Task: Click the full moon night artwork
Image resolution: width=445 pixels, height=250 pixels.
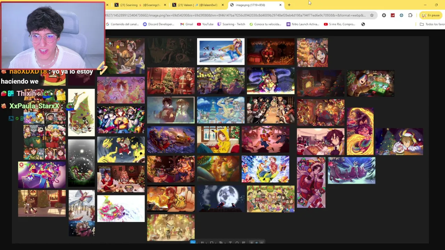Action: point(221,199)
